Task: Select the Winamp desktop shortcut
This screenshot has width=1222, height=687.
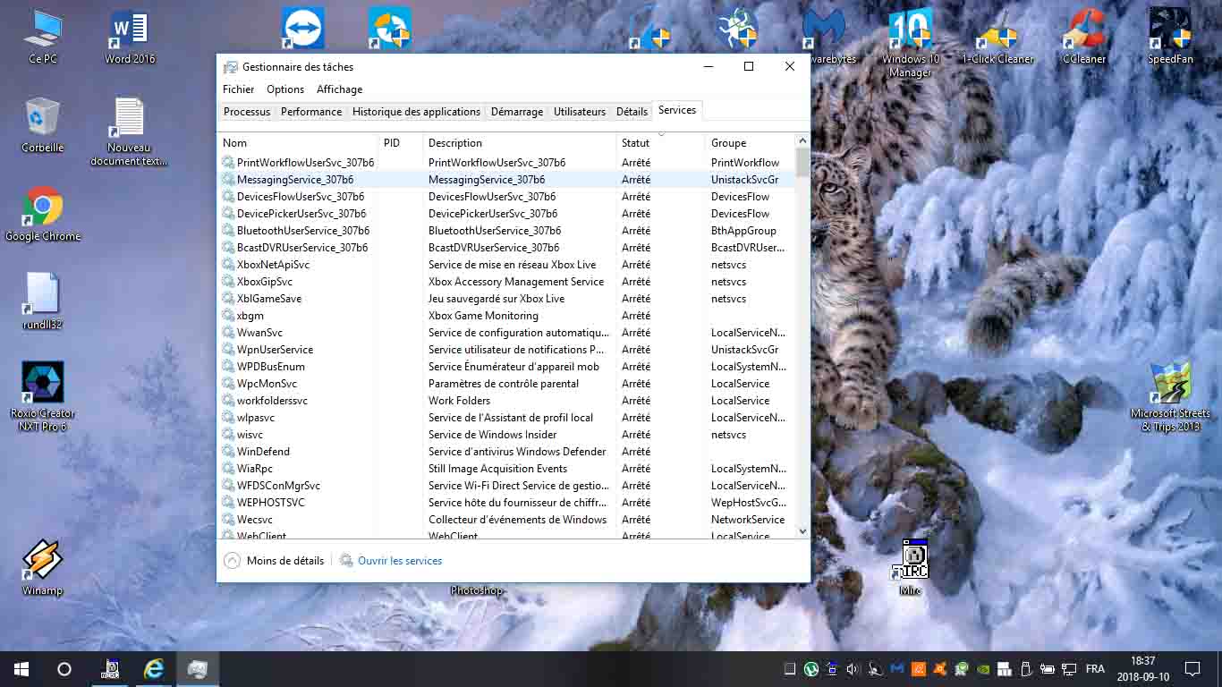Action: click(x=42, y=568)
